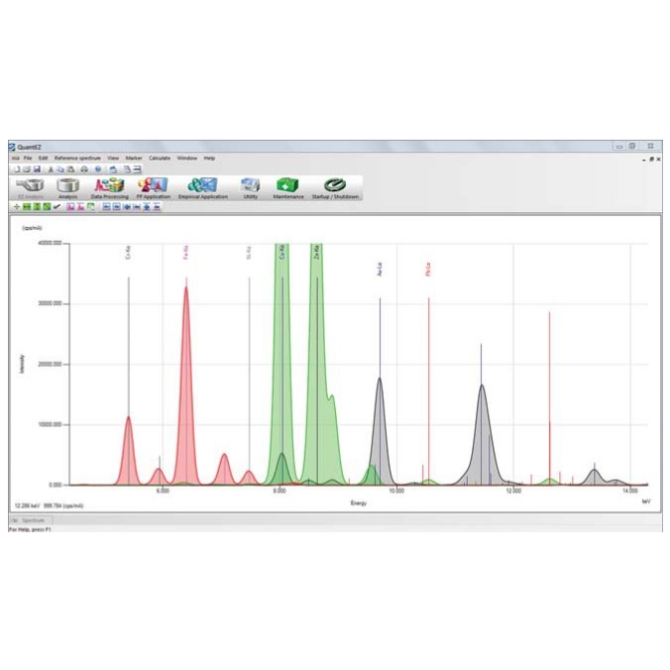The width and height of the screenshot is (670, 670).
Task: Open the Help menu
Action: [x=209, y=158]
